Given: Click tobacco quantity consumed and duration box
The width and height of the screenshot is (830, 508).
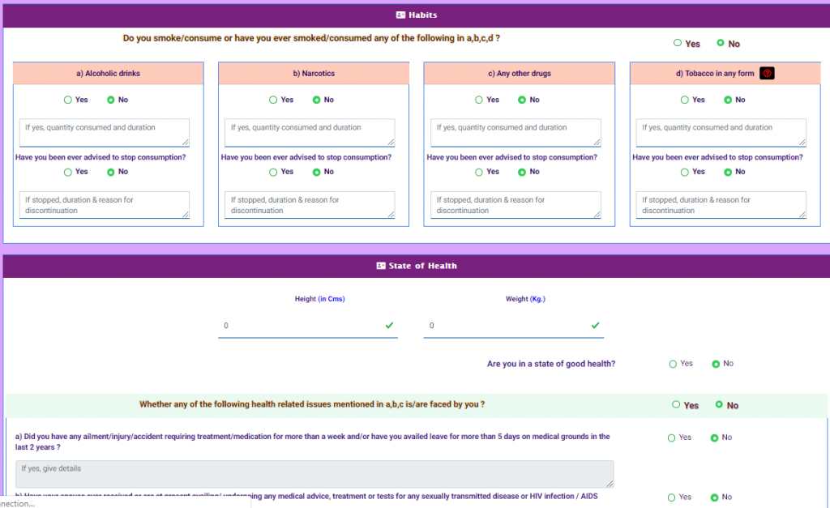Looking at the screenshot, I should [x=721, y=132].
